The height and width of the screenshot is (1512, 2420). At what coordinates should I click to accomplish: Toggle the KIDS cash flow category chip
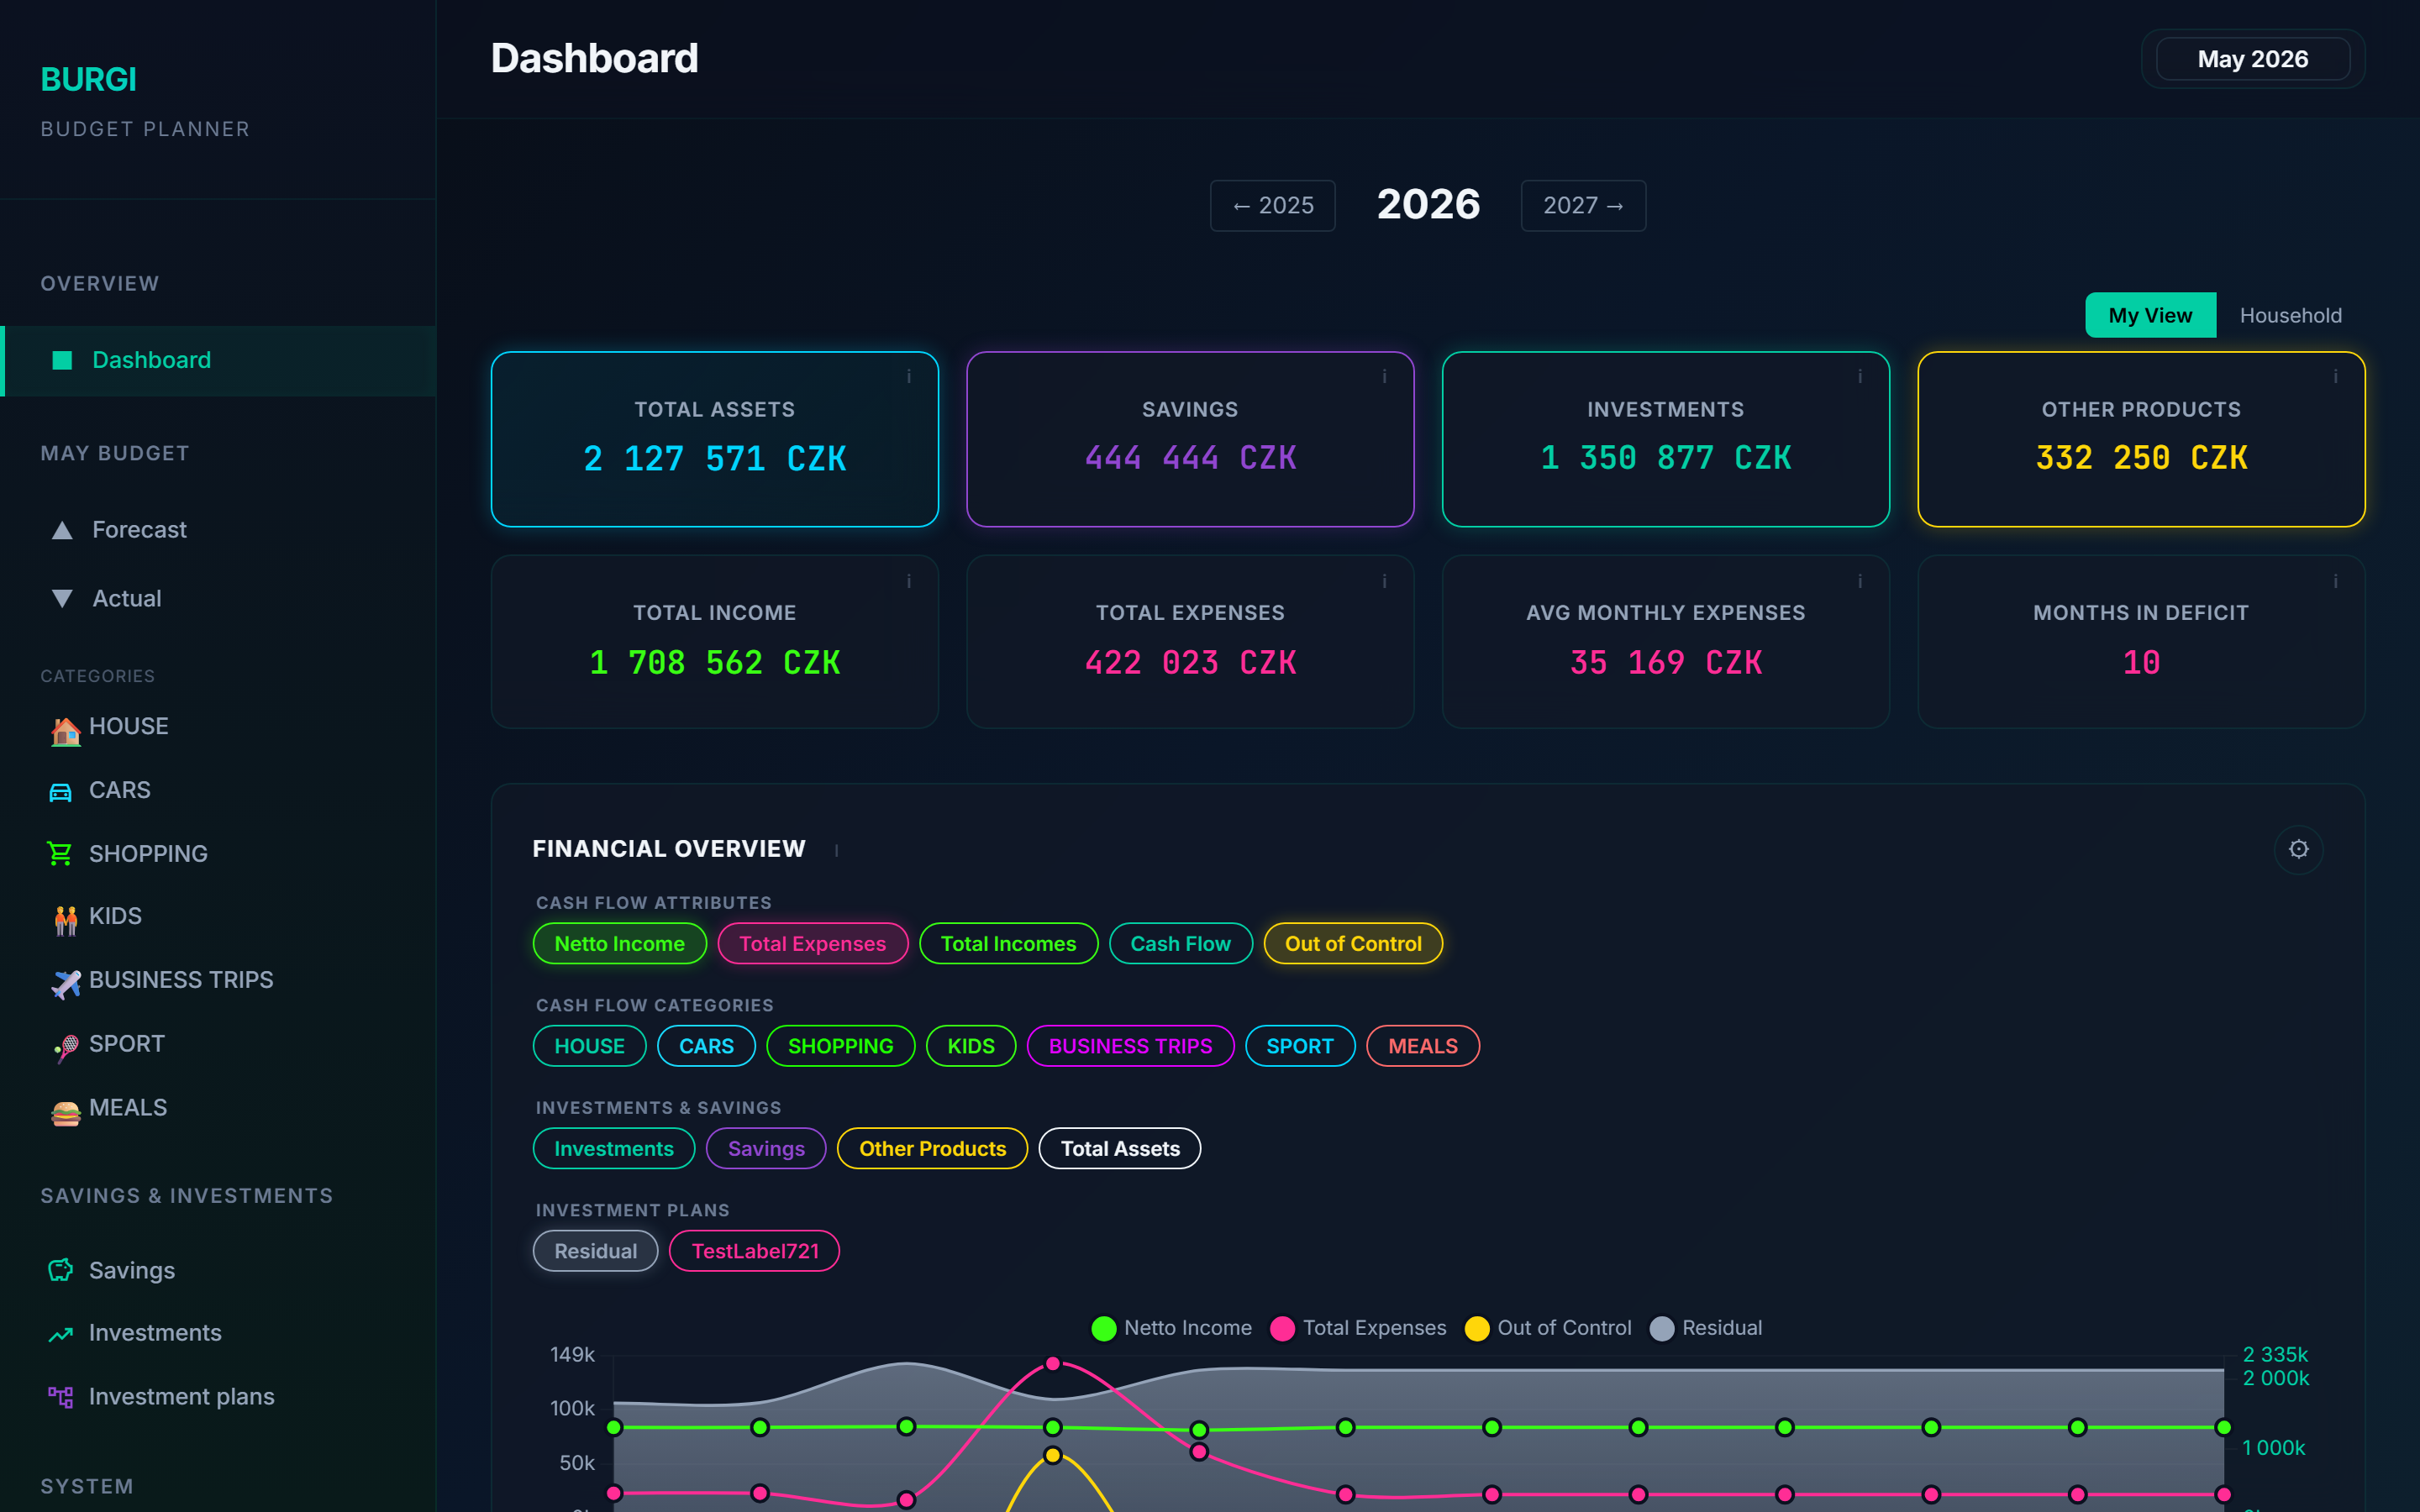pyautogui.click(x=971, y=1046)
